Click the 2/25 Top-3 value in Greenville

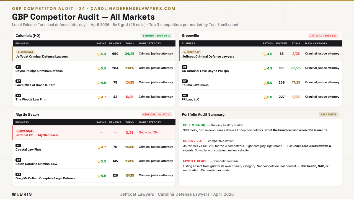296,54
